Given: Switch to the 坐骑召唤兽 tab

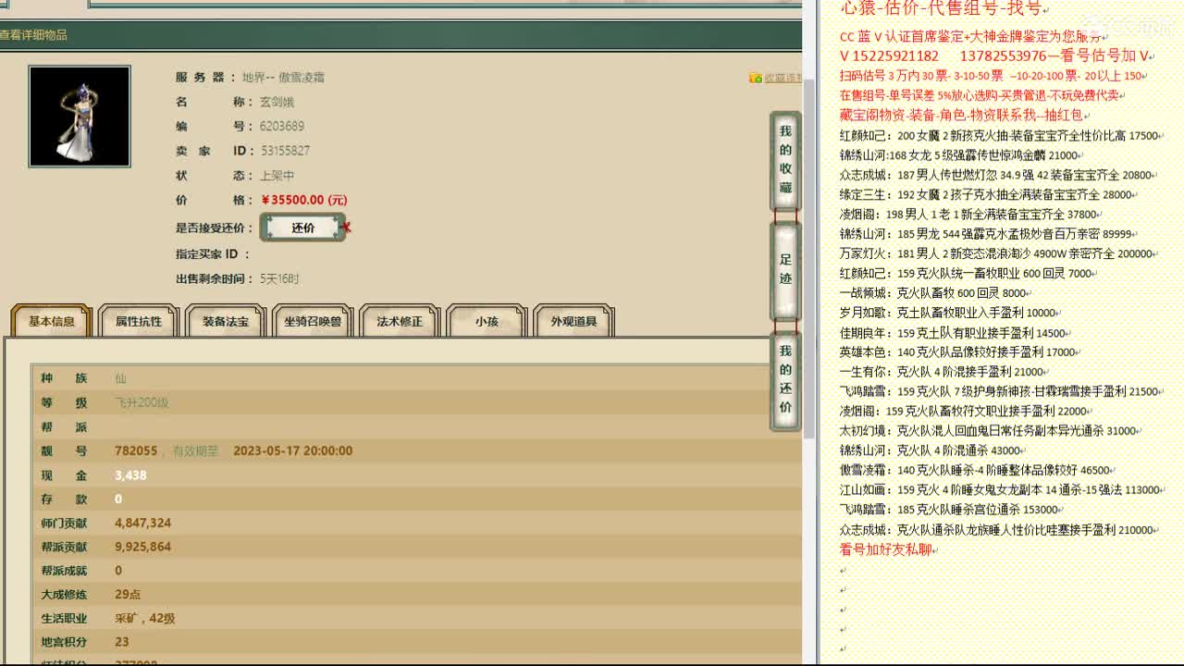Looking at the screenshot, I should click(313, 322).
